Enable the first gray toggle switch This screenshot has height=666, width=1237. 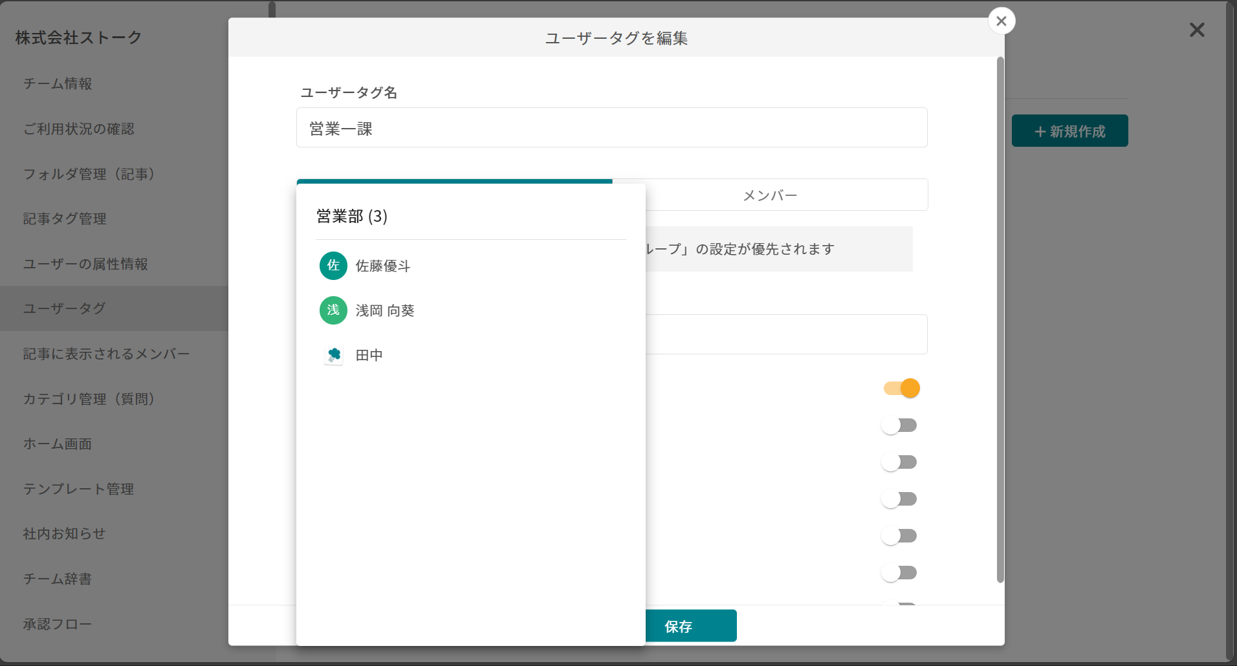pyautogui.click(x=900, y=425)
